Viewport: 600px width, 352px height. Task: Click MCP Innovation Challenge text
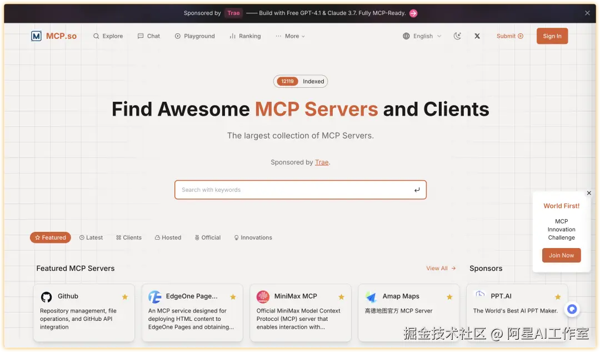561,230
